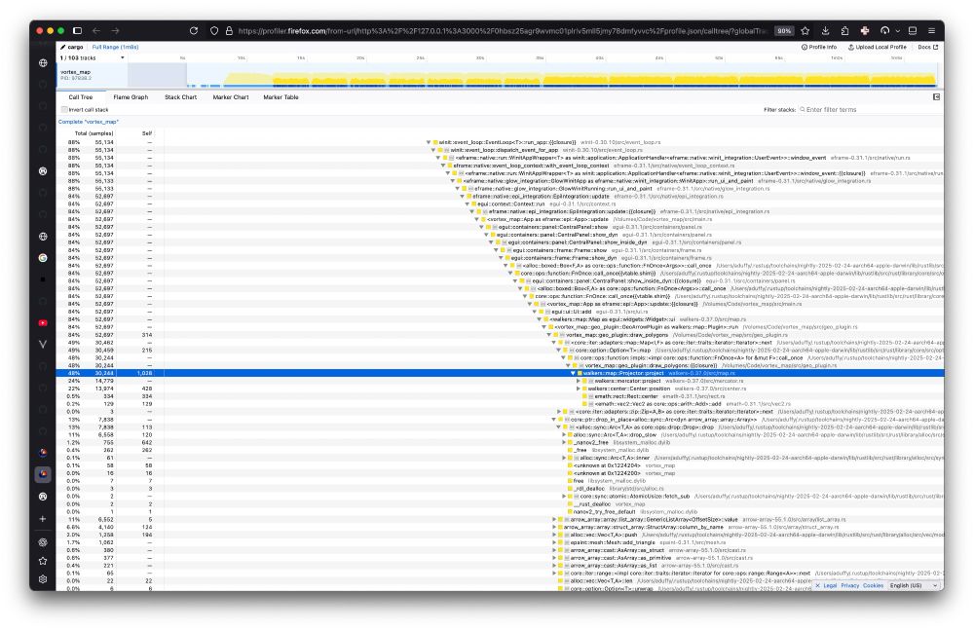Click the Self column header
Screen dimensions: 974x630
tap(147, 133)
